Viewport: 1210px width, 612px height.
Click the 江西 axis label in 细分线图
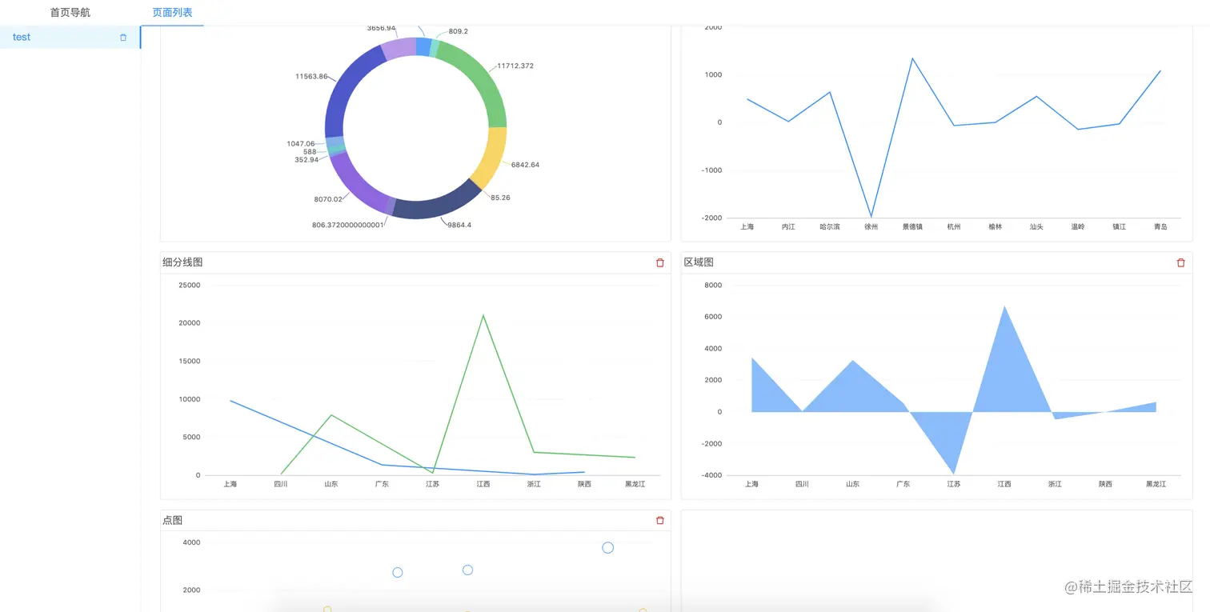point(483,484)
